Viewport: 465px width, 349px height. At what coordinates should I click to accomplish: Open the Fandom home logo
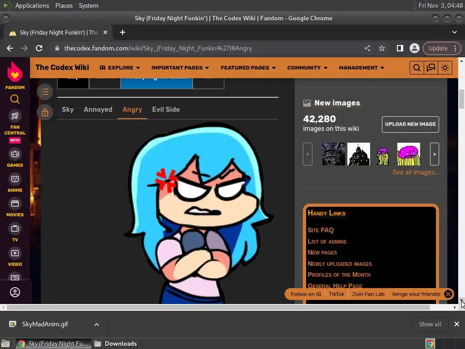point(15,75)
